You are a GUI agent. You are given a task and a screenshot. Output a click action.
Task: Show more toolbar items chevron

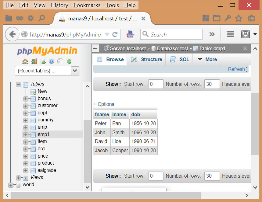click(x=212, y=34)
